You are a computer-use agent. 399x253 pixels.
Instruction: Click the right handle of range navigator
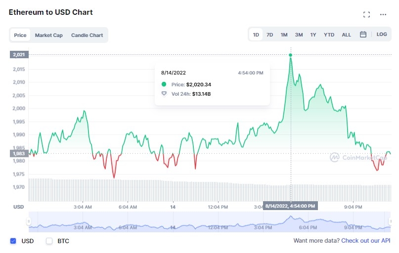[x=391, y=221]
